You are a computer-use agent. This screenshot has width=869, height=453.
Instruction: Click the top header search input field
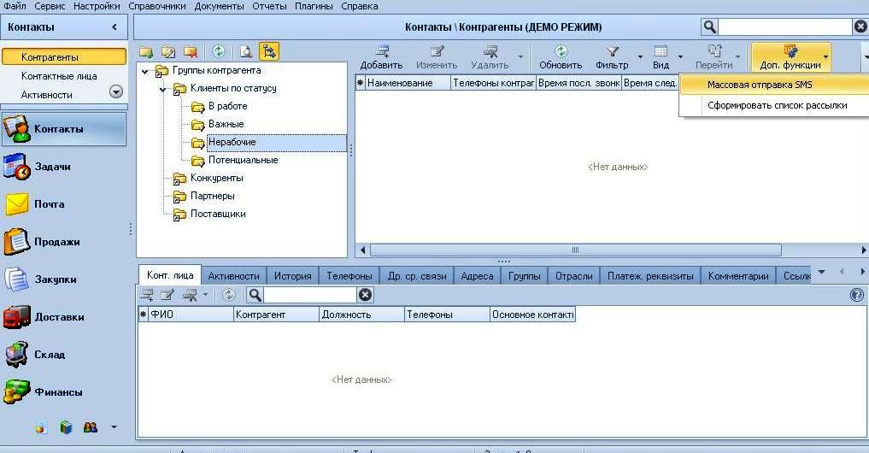[x=784, y=26]
